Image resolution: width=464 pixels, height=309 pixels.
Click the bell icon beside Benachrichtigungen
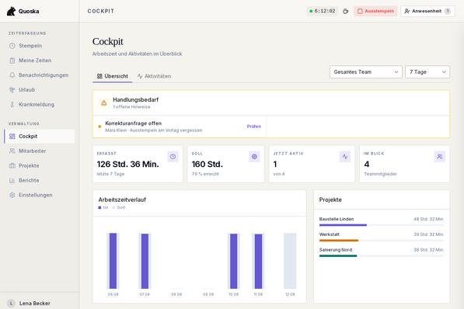[x=12, y=75]
